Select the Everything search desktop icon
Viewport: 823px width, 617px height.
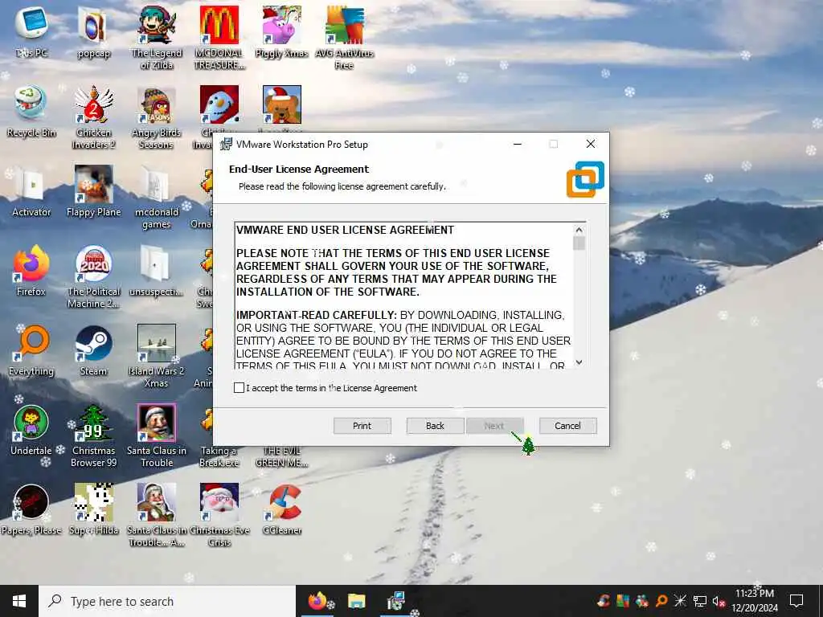31,350
